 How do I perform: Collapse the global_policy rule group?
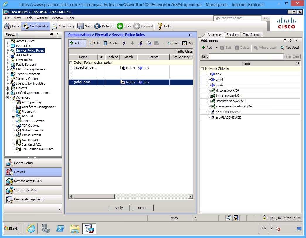click(x=70, y=62)
